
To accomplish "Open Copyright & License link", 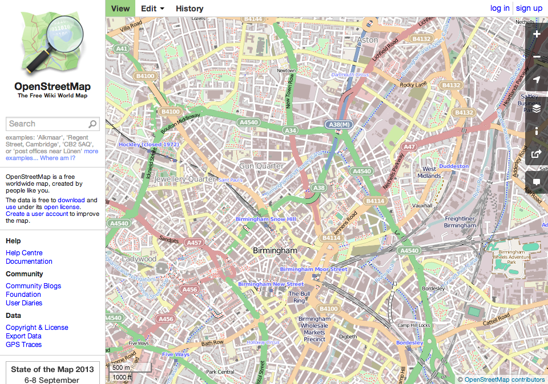I will point(37,328).
